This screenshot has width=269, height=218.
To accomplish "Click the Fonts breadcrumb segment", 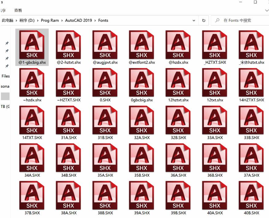I will [x=103, y=20].
